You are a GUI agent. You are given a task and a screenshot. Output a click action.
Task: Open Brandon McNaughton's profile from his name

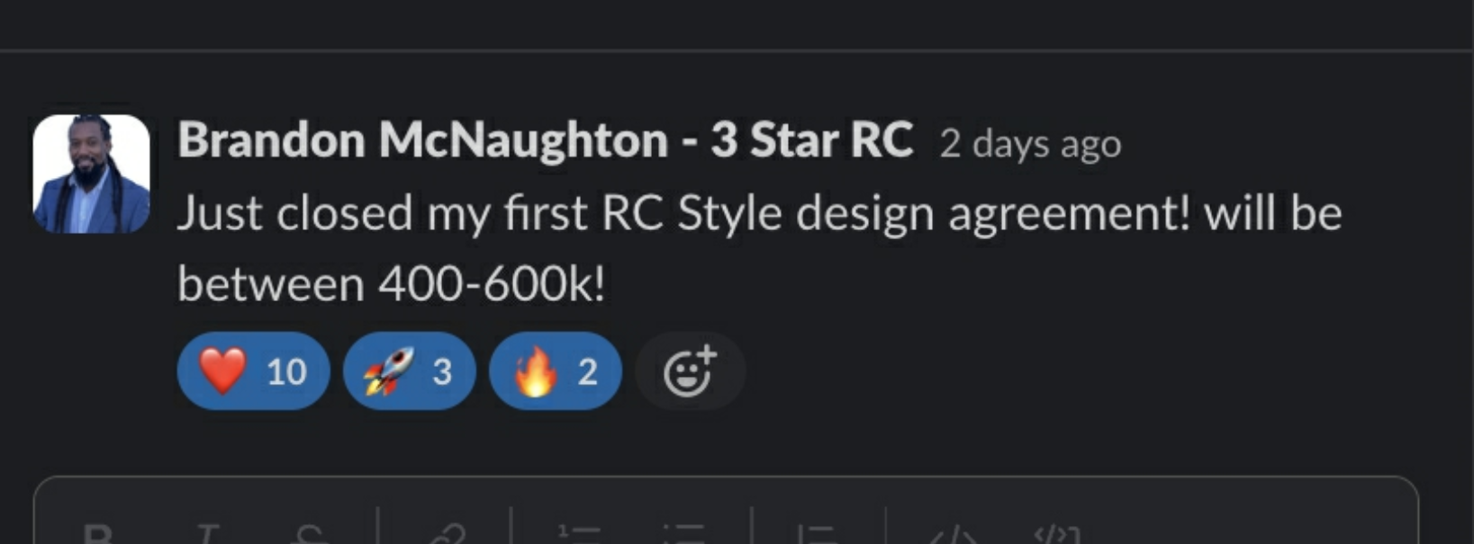[545, 140]
